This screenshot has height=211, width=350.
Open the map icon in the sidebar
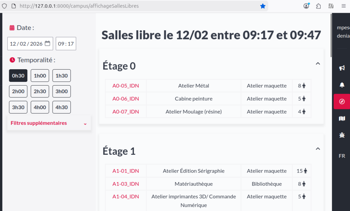click(342, 118)
